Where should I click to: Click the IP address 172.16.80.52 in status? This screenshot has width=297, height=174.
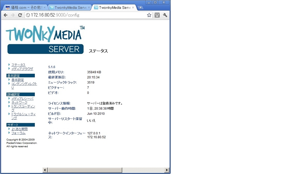pyautogui.click(x=96, y=137)
